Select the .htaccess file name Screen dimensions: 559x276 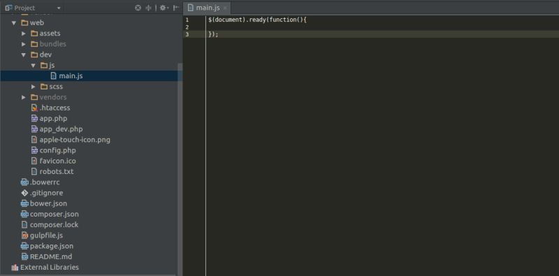pos(55,108)
